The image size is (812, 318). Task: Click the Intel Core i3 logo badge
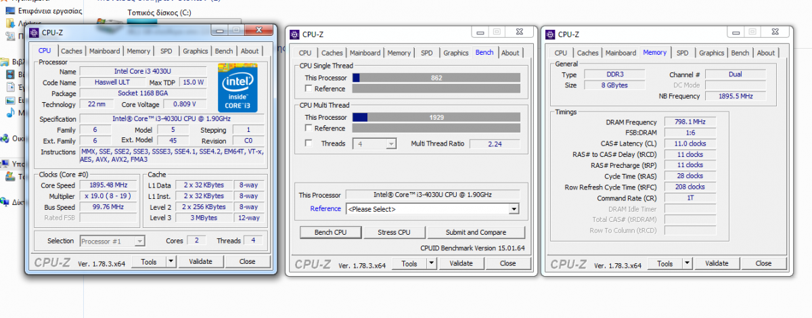[238, 88]
